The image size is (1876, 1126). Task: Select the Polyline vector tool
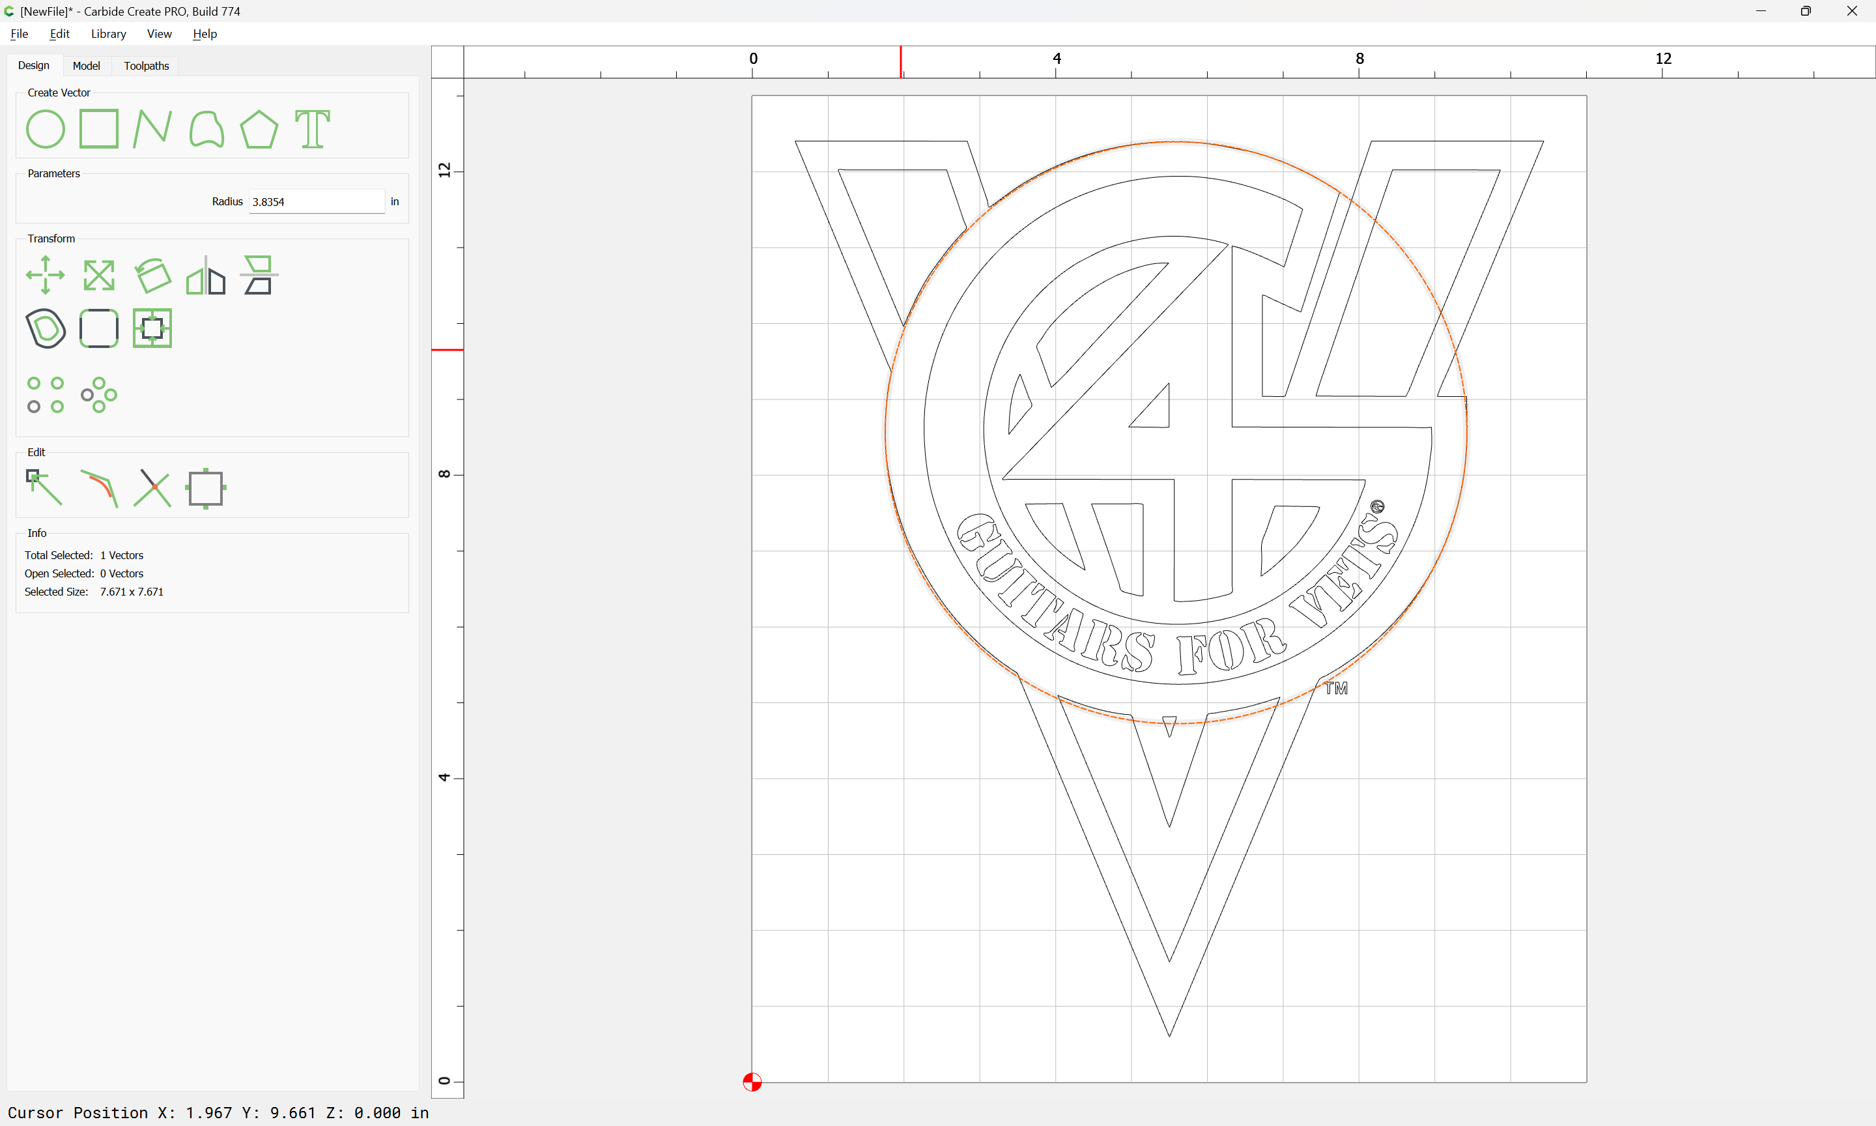point(152,129)
